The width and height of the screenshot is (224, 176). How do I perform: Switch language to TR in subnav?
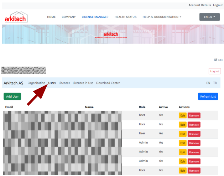215,83
